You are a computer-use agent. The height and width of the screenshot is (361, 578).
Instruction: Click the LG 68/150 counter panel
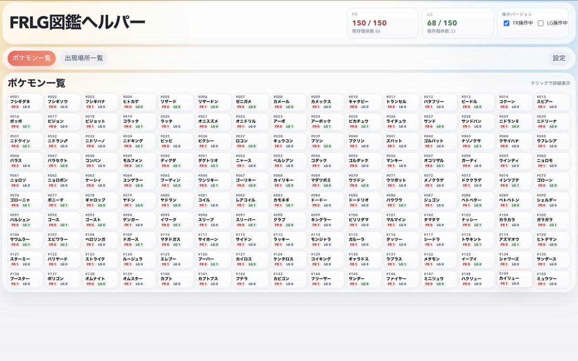457,23
